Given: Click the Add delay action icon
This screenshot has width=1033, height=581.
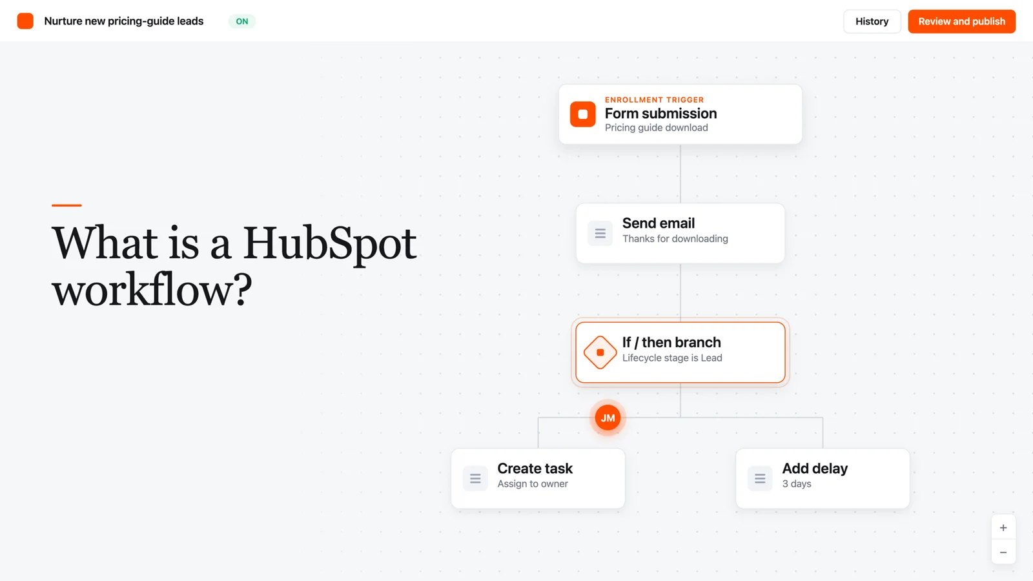Looking at the screenshot, I should click(760, 478).
